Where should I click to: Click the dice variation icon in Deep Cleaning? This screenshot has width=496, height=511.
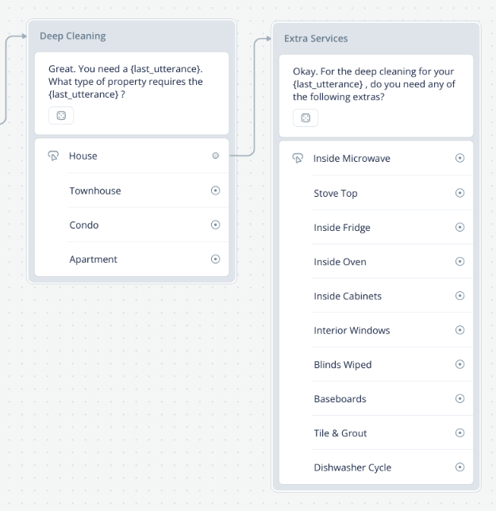click(61, 115)
